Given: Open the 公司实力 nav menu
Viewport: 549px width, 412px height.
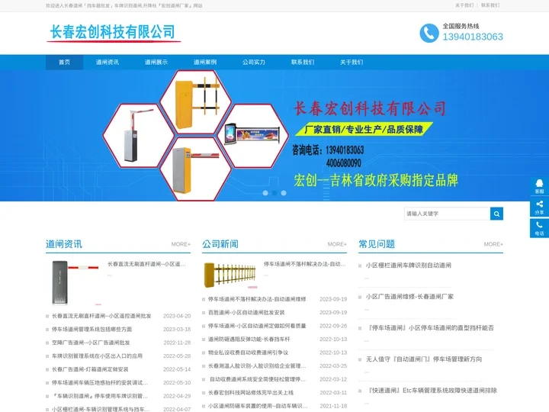Looking at the screenshot, I should (x=254, y=63).
